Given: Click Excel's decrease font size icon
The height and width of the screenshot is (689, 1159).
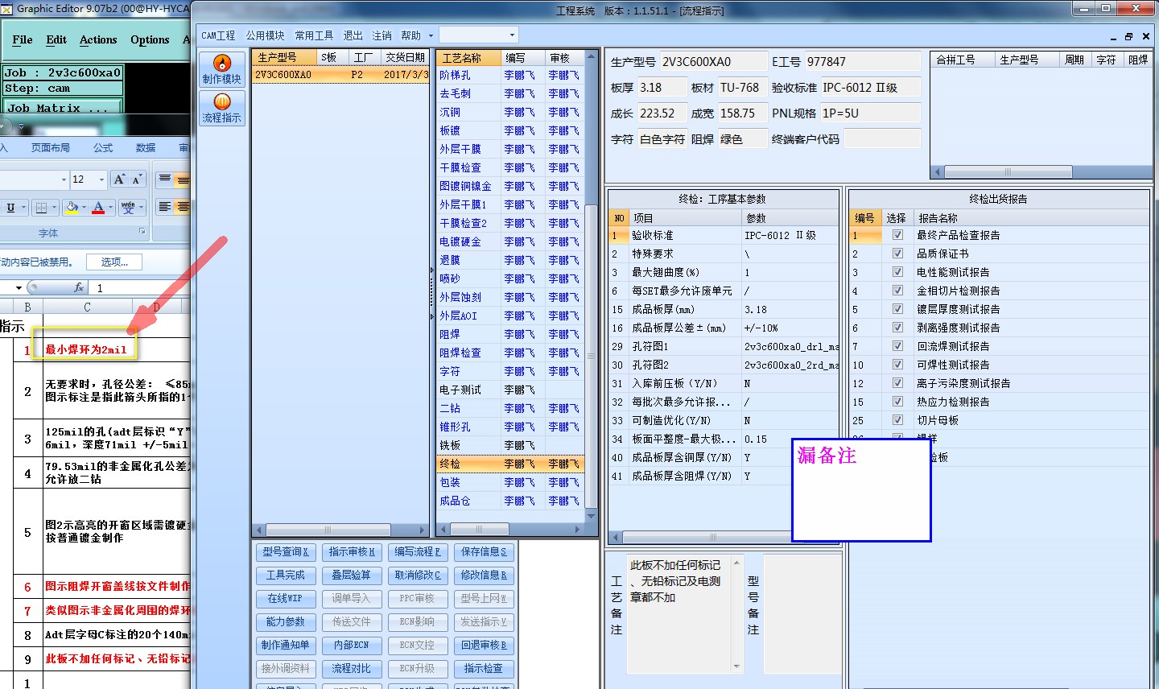Looking at the screenshot, I should click(137, 179).
